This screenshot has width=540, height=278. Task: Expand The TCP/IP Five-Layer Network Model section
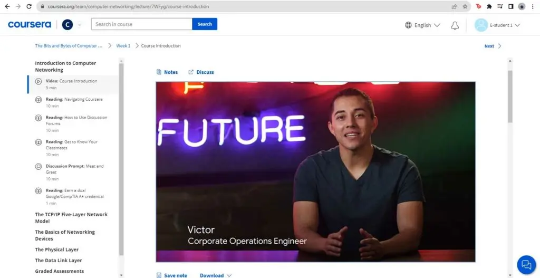pyautogui.click(x=71, y=218)
